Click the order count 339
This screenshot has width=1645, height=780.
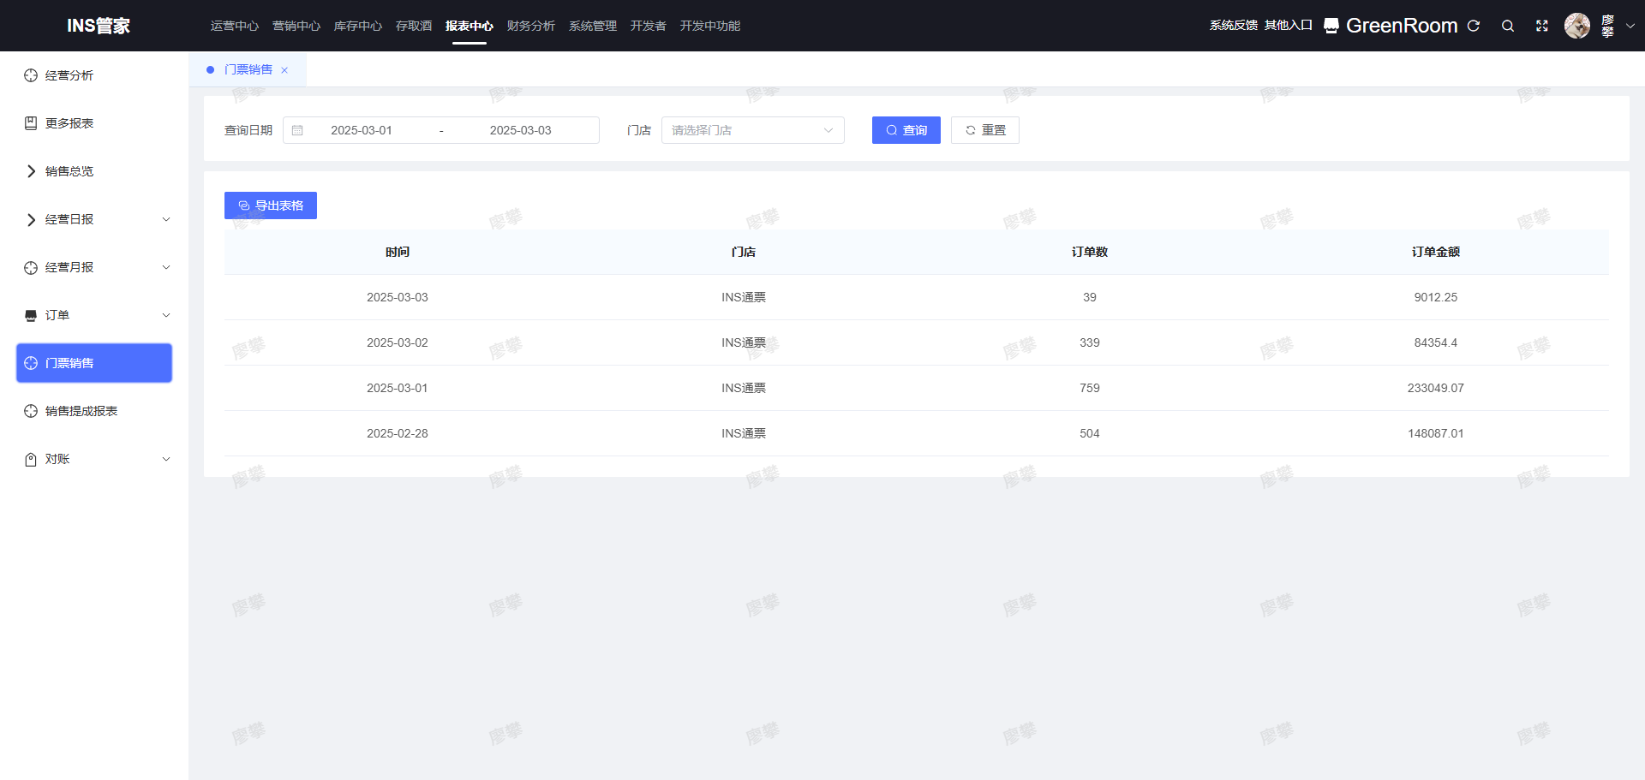(x=1090, y=342)
